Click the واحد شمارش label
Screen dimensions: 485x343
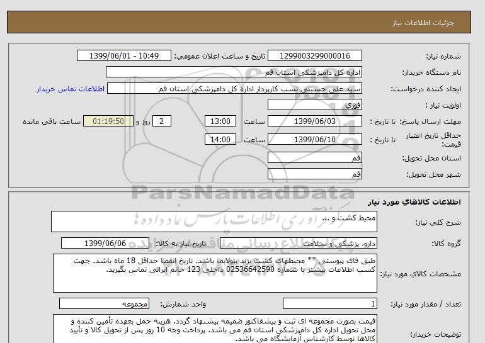click(x=183, y=305)
